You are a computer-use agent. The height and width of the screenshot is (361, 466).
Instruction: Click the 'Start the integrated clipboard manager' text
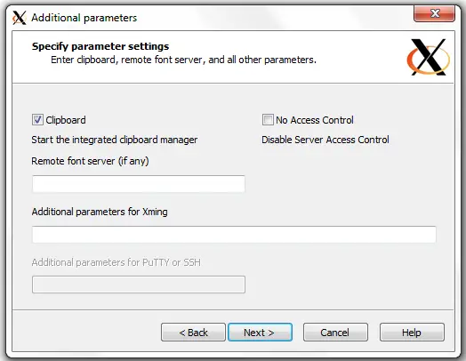[x=115, y=140]
